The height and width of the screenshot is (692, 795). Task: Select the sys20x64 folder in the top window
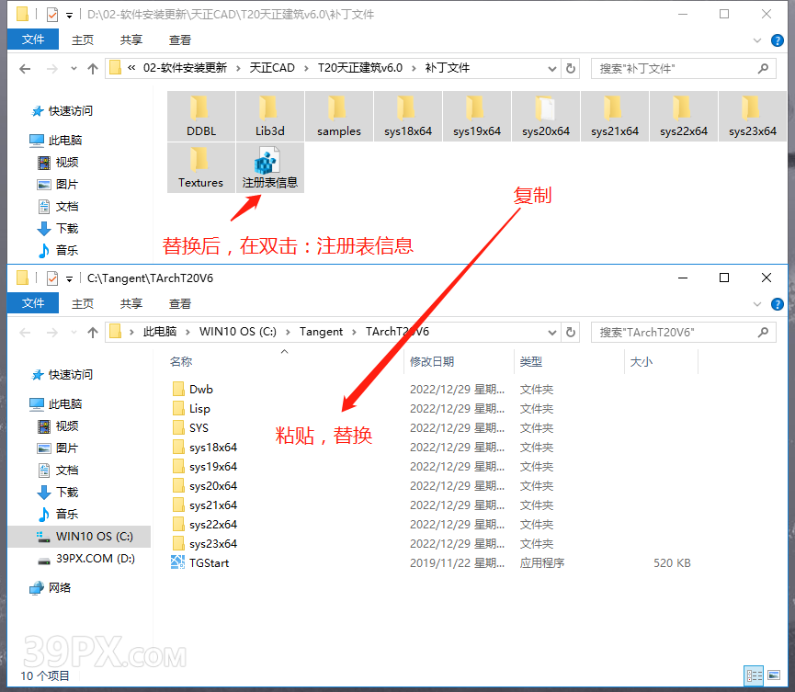[x=546, y=116]
